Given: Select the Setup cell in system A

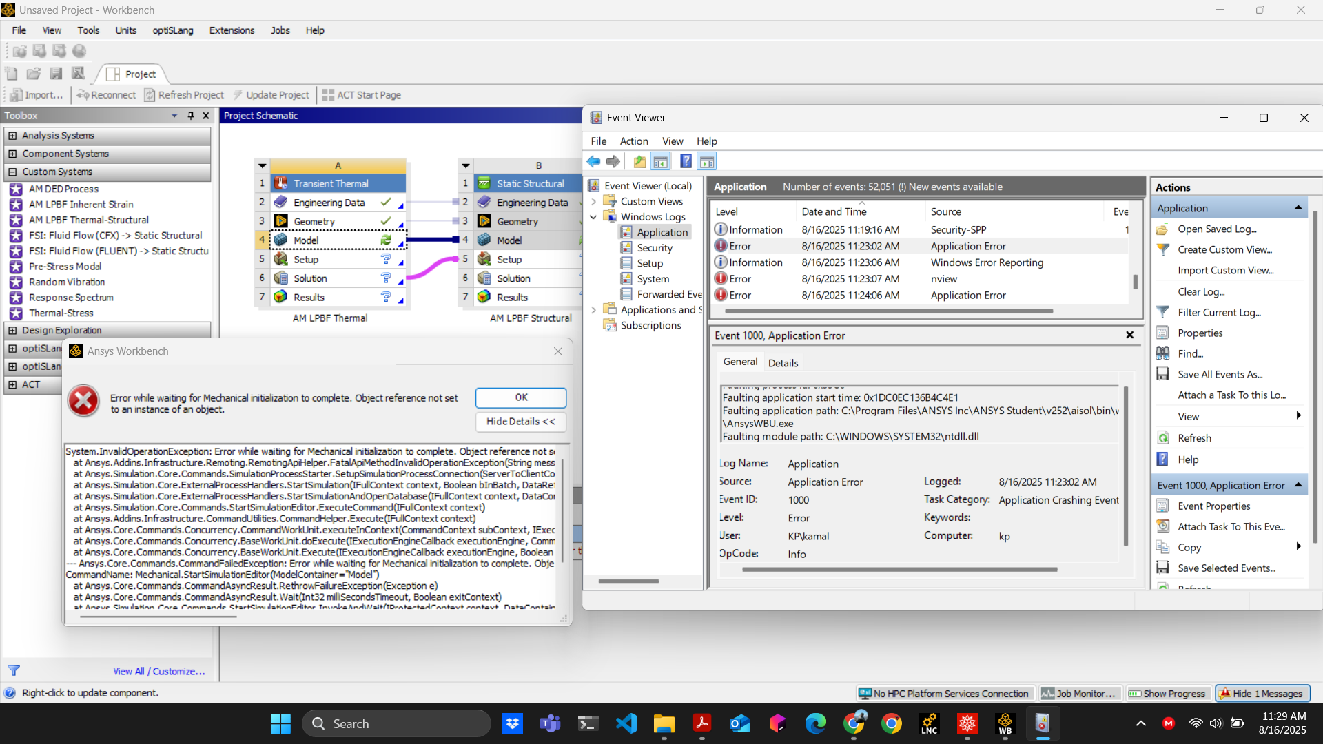Looking at the screenshot, I should (338, 260).
